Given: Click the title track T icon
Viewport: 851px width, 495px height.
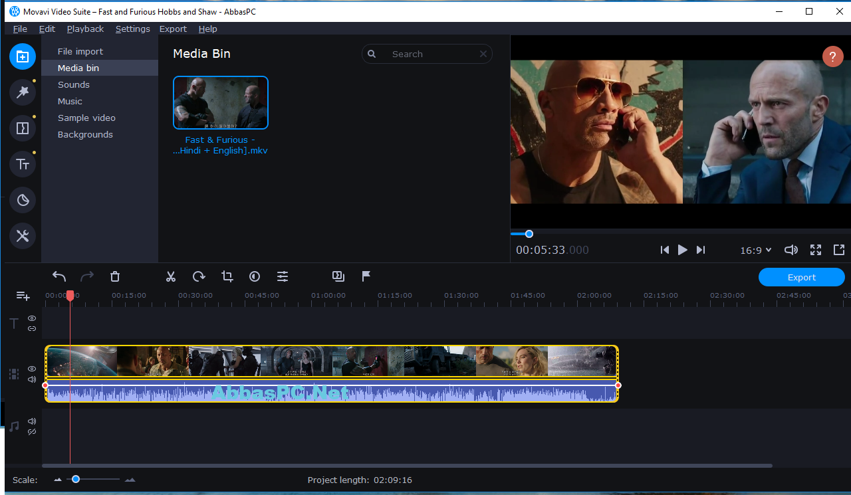Looking at the screenshot, I should coord(14,324).
